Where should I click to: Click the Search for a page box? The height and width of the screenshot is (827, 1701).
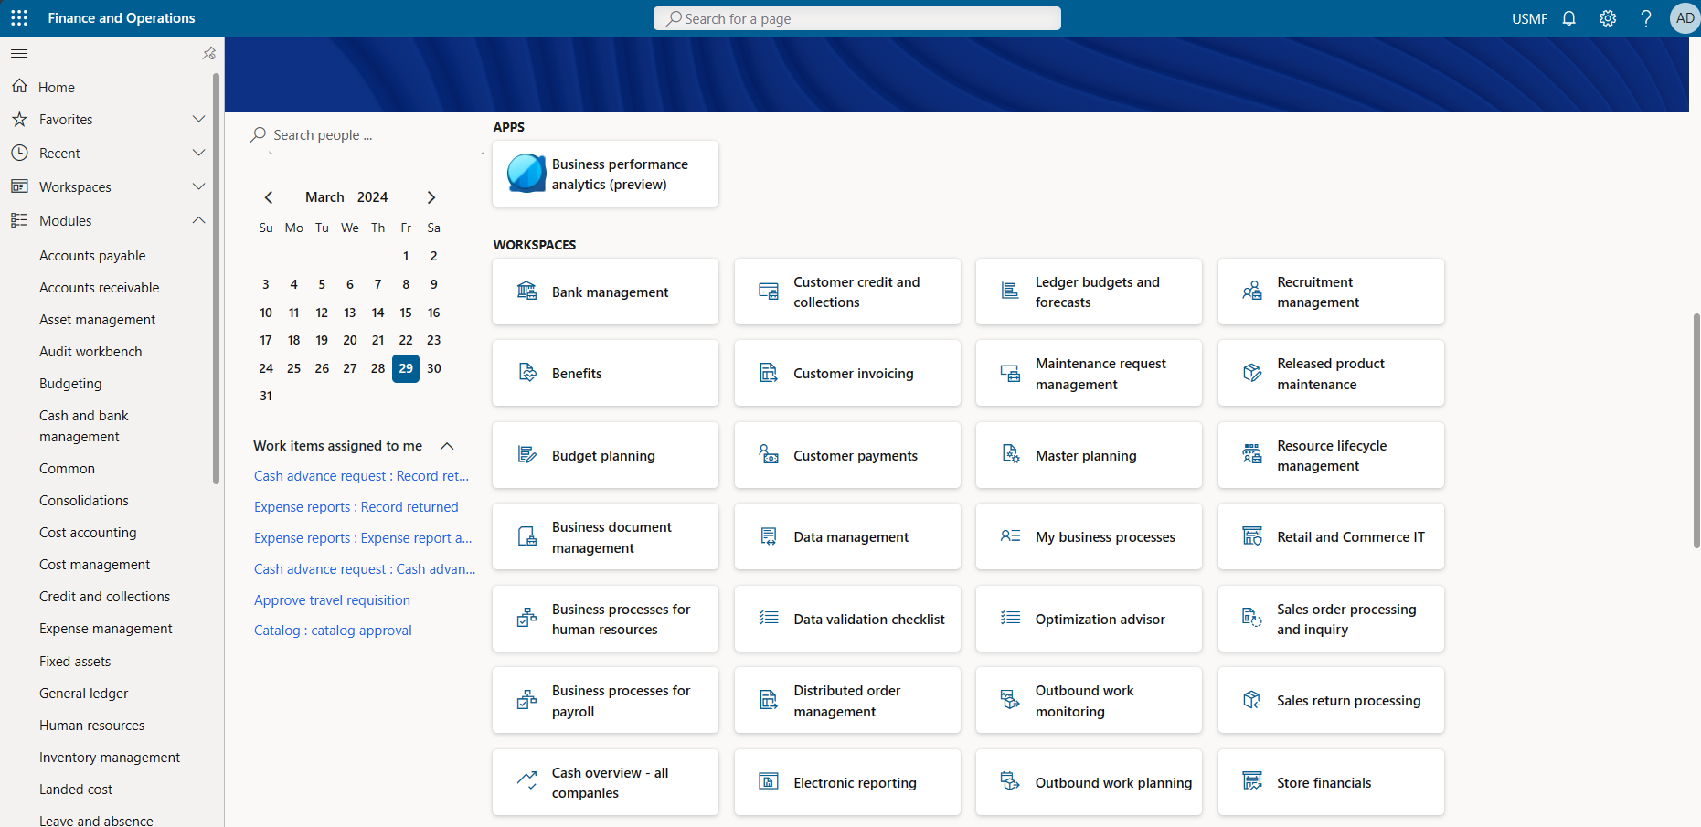(856, 18)
